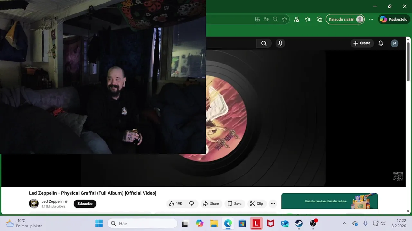Open the weather widget -10°C
The height and width of the screenshot is (231, 412).
(x=24, y=223)
